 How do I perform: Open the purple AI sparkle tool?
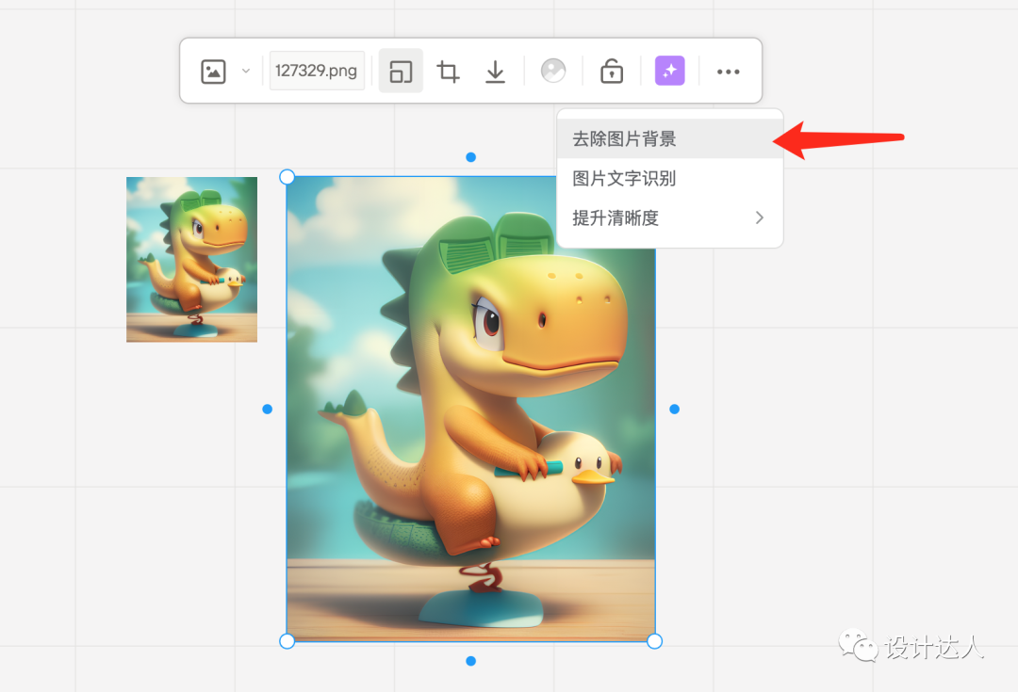point(669,72)
